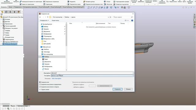Open the address bar history dropdown

108,17
